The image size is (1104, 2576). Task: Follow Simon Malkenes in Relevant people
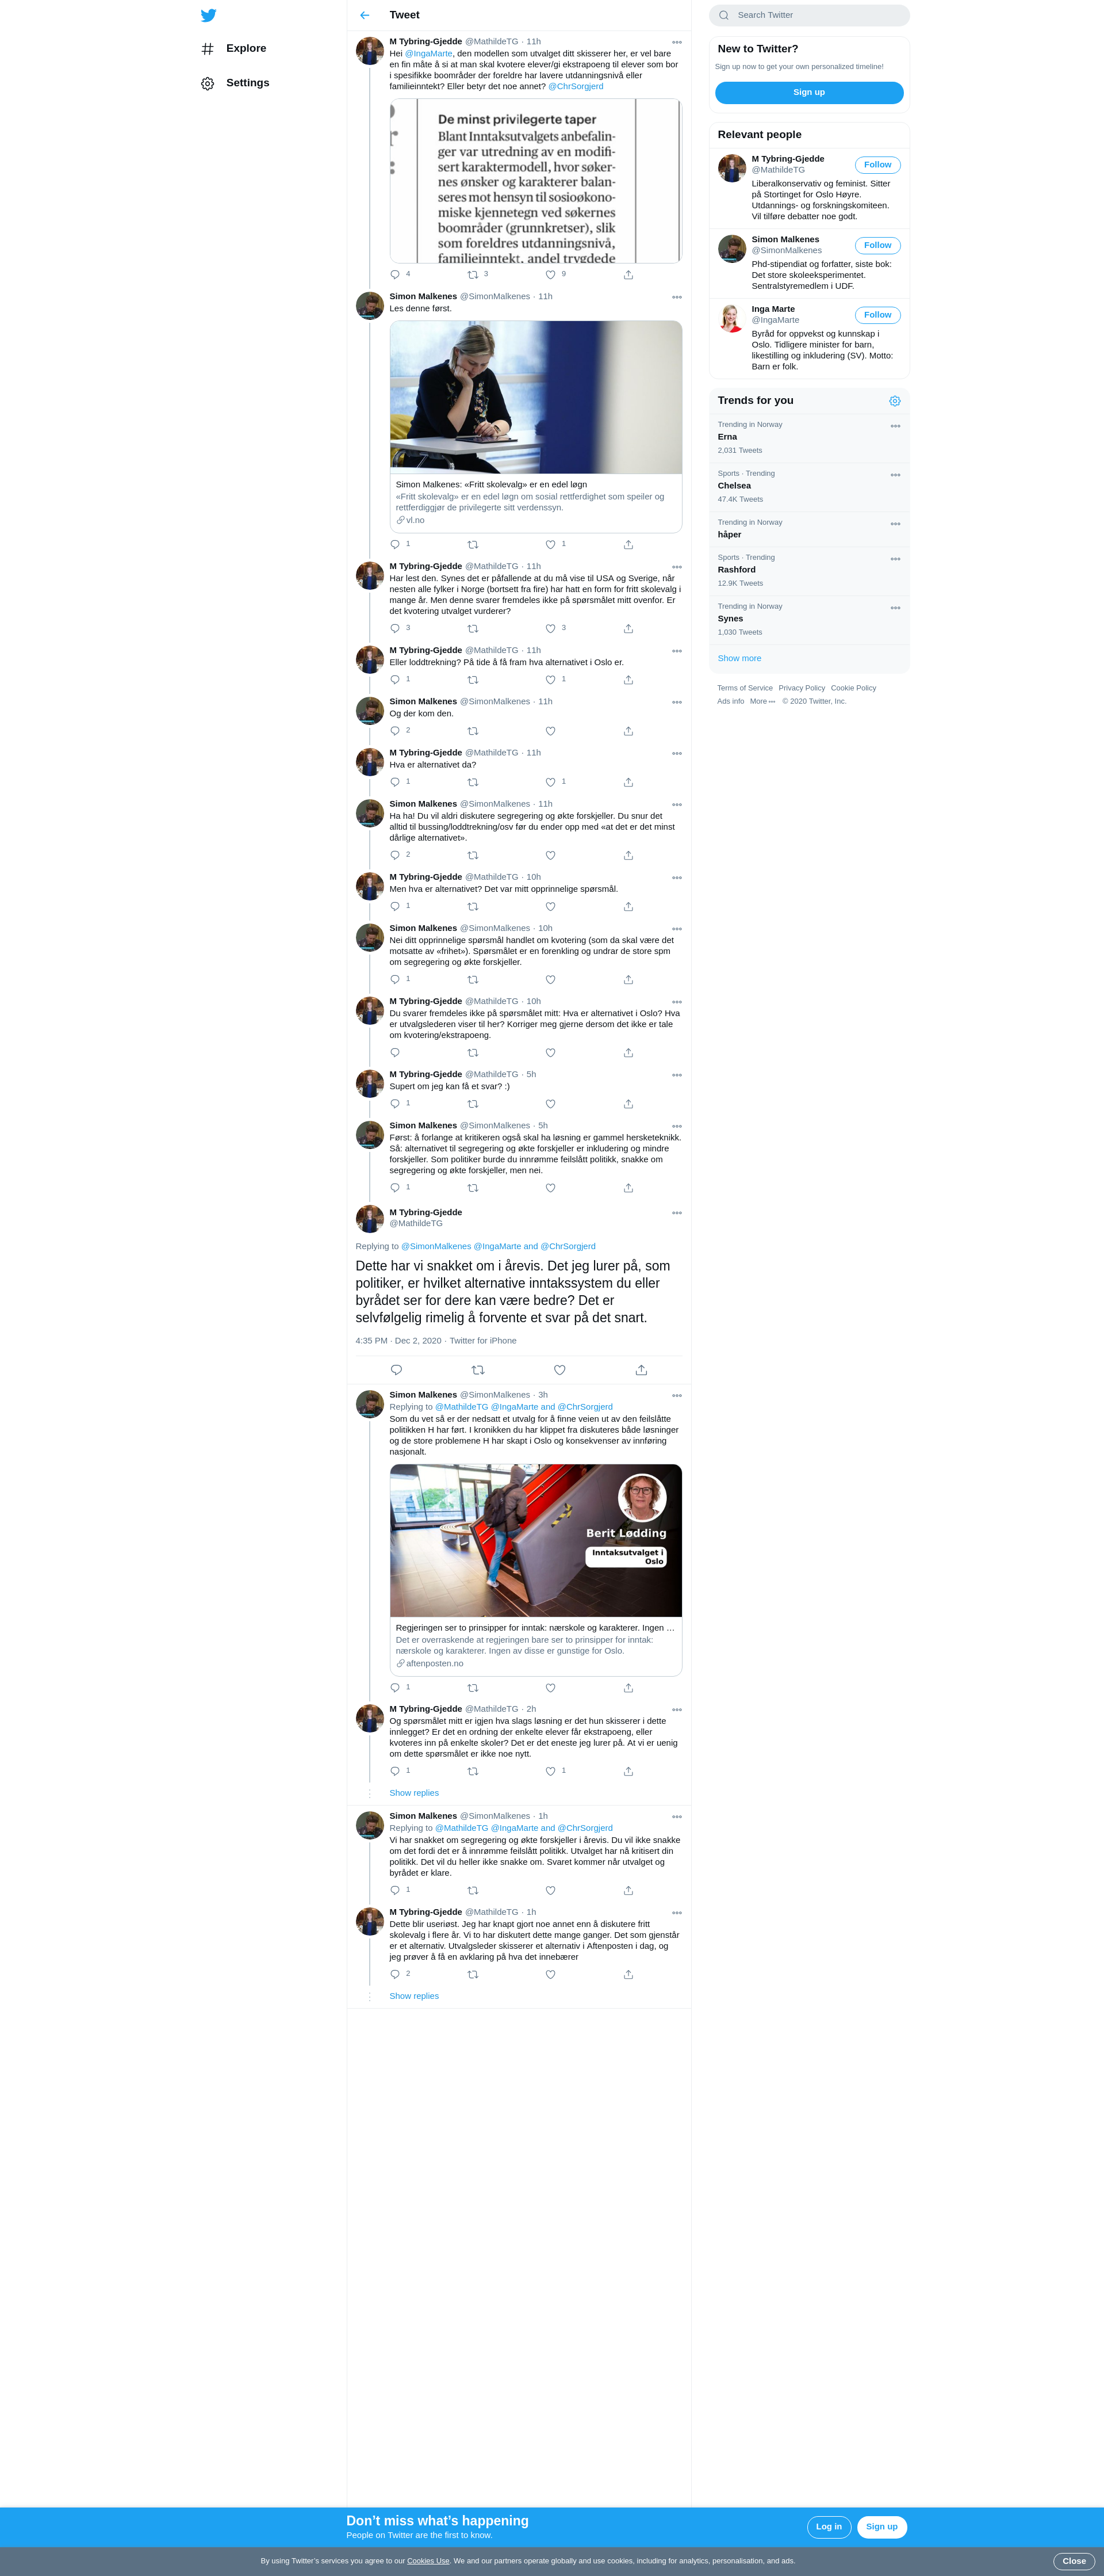[x=877, y=245]
